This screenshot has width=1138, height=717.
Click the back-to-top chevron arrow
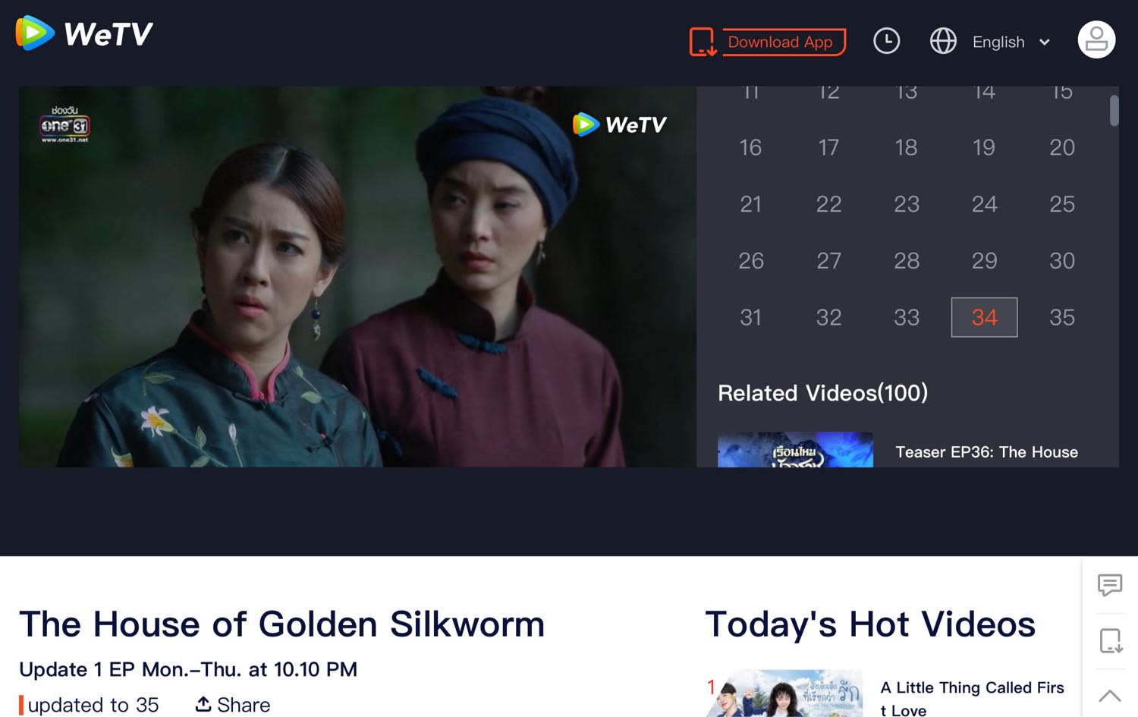click(x=1110, y=695)
